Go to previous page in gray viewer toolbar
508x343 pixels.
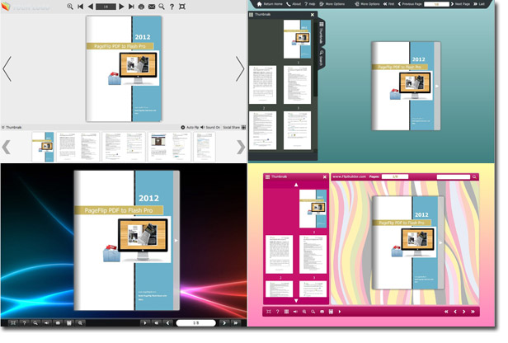[91, 7]
